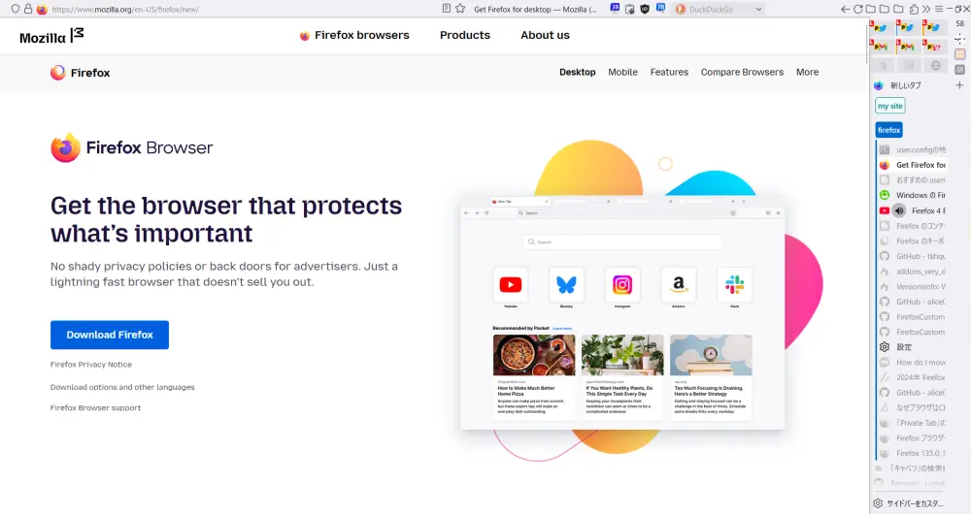The height and width of the screenshot is (514, 971).
Task: Open Compare Browsers link
Action: click(742, 73)
